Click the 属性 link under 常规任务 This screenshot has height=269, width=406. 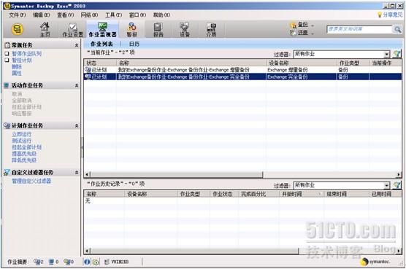coord(17,73)
